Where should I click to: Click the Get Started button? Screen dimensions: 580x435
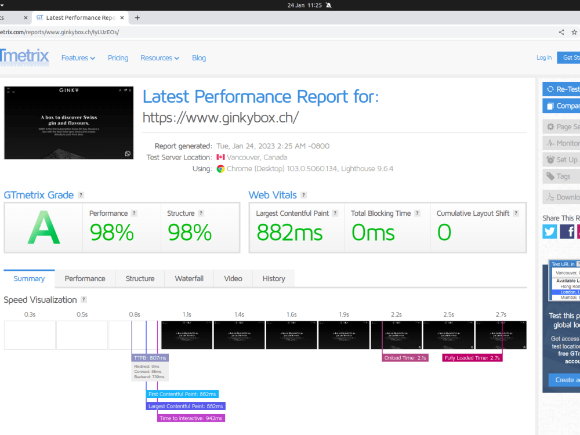pos(568,57)
